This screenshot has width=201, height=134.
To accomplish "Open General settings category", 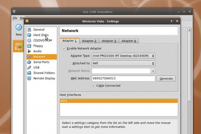I will point(42,30).
